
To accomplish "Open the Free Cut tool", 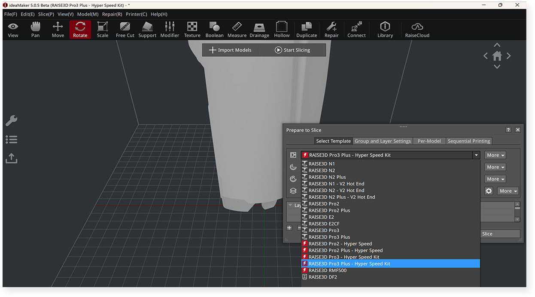I will pos(125,29).
